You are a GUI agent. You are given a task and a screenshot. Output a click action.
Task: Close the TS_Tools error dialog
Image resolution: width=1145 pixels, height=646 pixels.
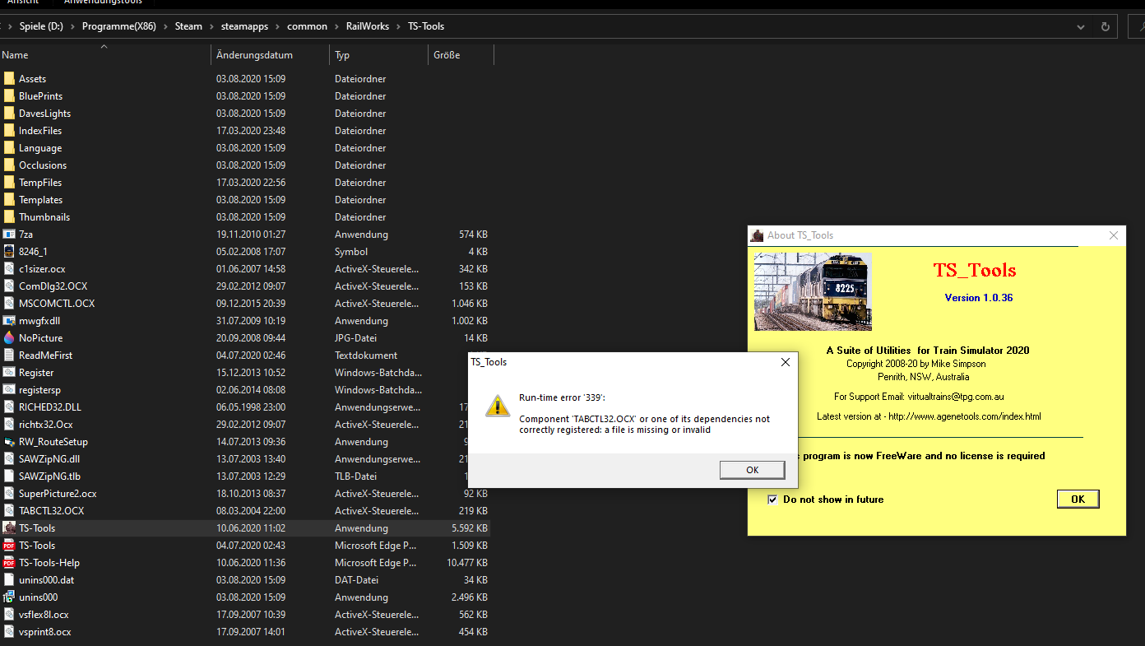click(785, 362)
